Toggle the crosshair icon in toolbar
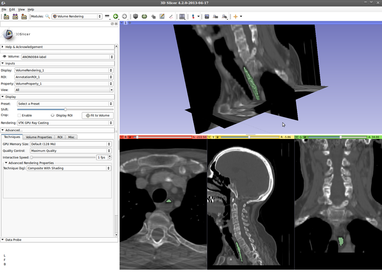382x275 pixels. click(x=235, y=16)
